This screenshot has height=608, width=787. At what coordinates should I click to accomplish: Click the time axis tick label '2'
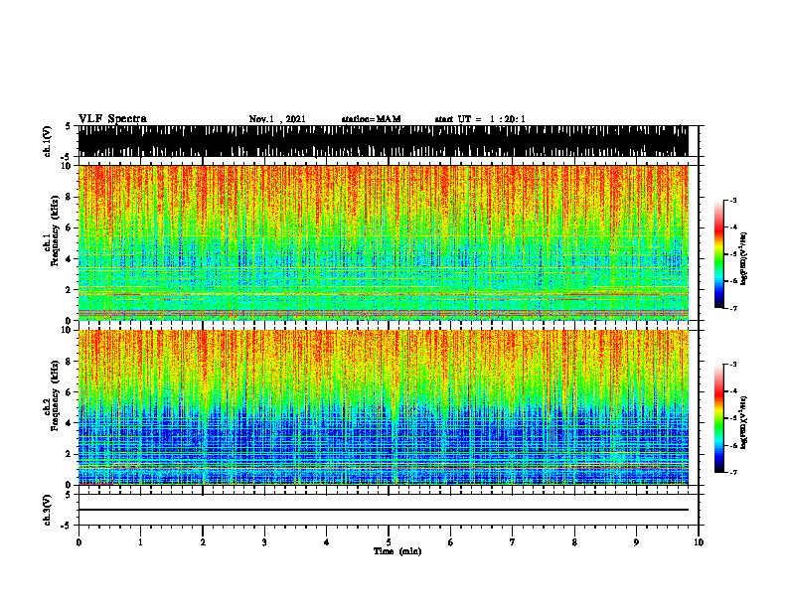(203, 542)
